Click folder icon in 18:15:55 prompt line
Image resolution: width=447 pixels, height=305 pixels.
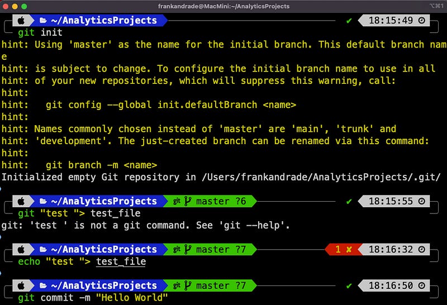[x=43, y=201]
